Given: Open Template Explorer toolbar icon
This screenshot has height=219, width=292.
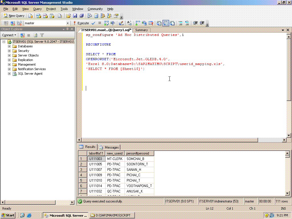Looking at the screenshot, I should point(109,16).
